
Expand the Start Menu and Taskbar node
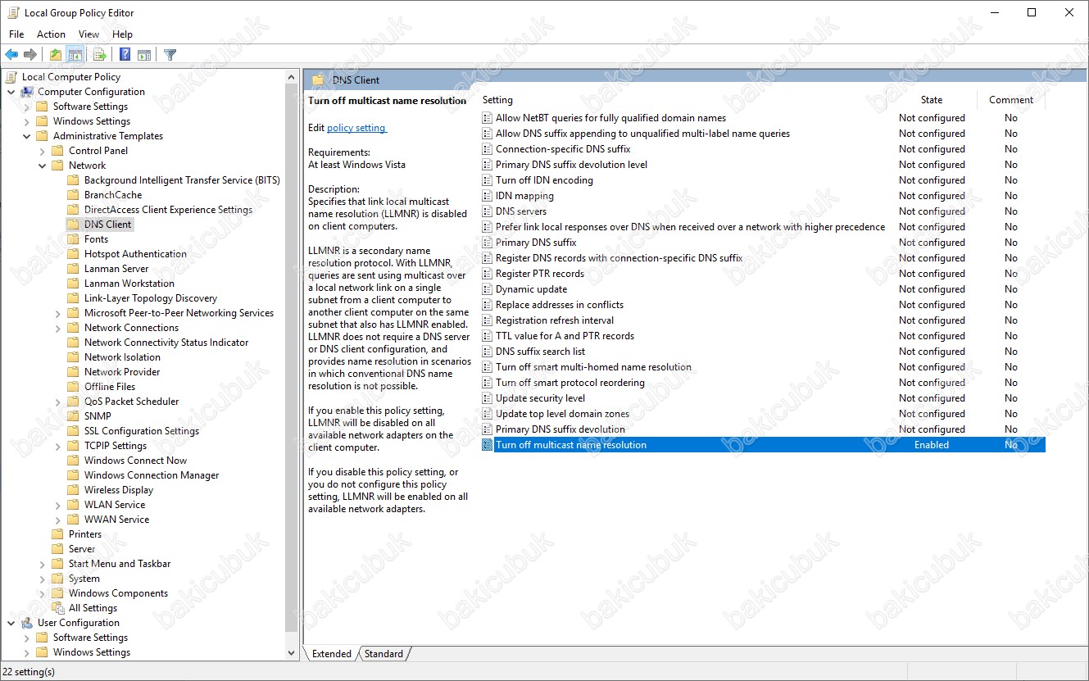click(x=43, y=564)
